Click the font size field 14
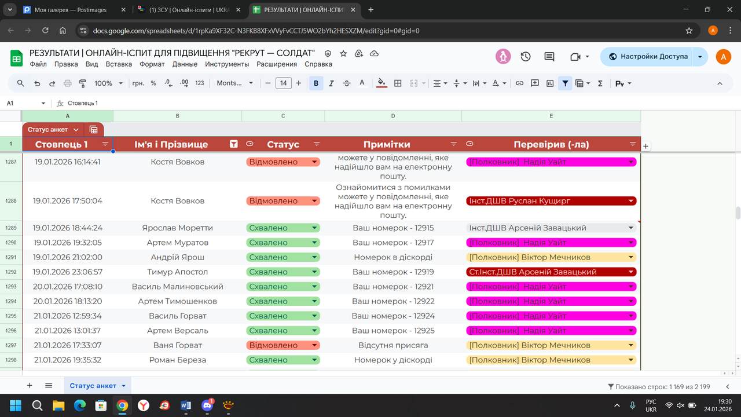The width and height of the screenshot is (741, 417). tap(283, 83)
